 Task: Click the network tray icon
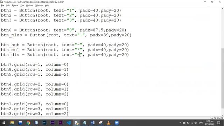[x=192, y=123]
